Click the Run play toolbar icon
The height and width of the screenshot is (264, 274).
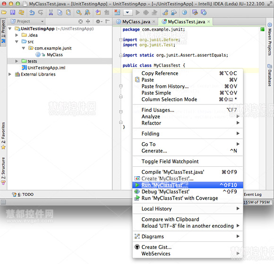137,12
